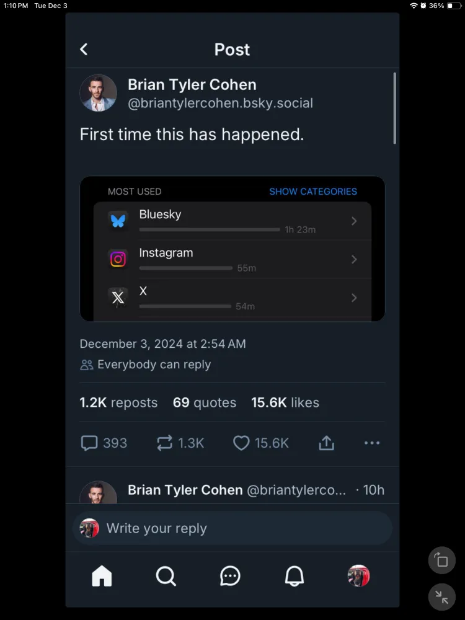Screen dimensions: 465x620
Task: Repost using the repost arrows icon
Action: point(165,443)
